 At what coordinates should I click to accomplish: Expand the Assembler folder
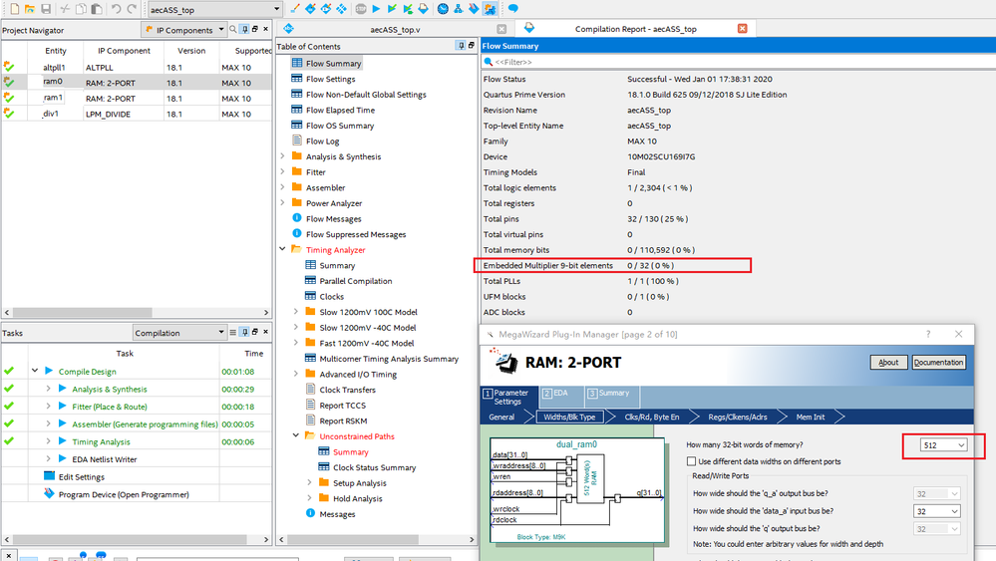pyautogui.click(x=283, y=187)
